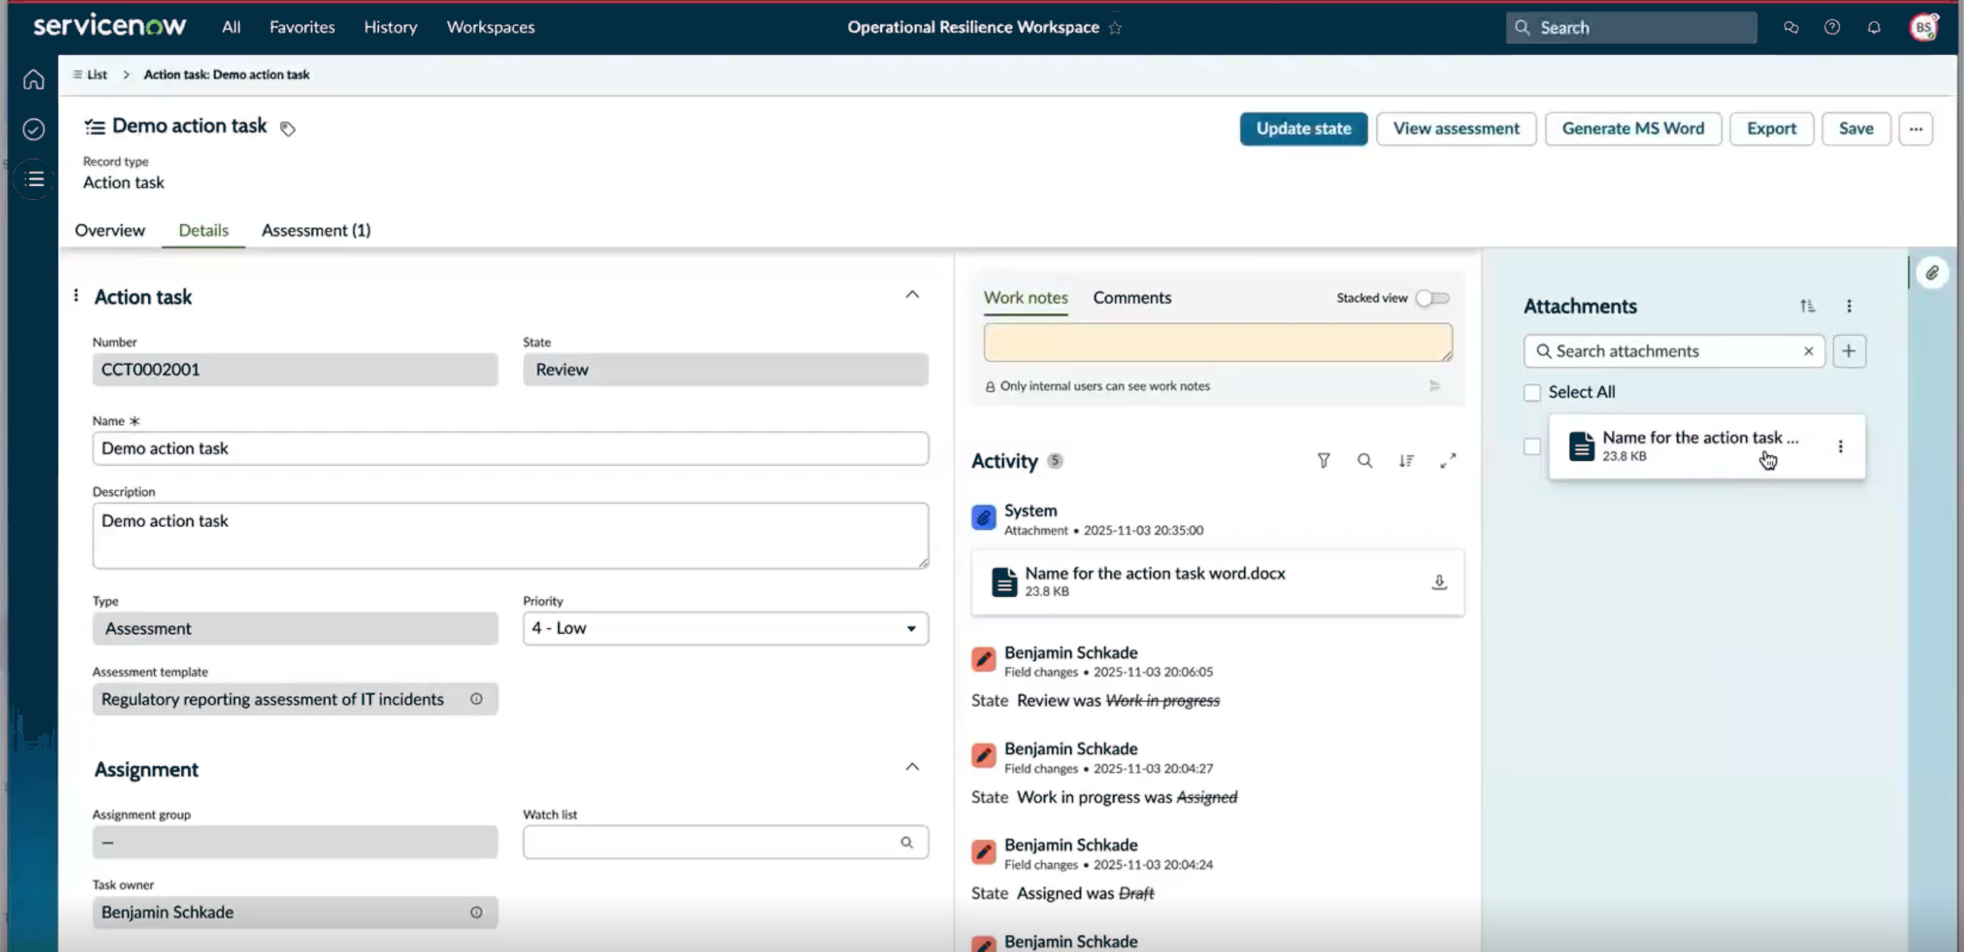This screenshot has width=1964, height=952.
Task: Click 'CCT0002001' in the Number field
Action: pyautogui.click(x=150, y=369)
